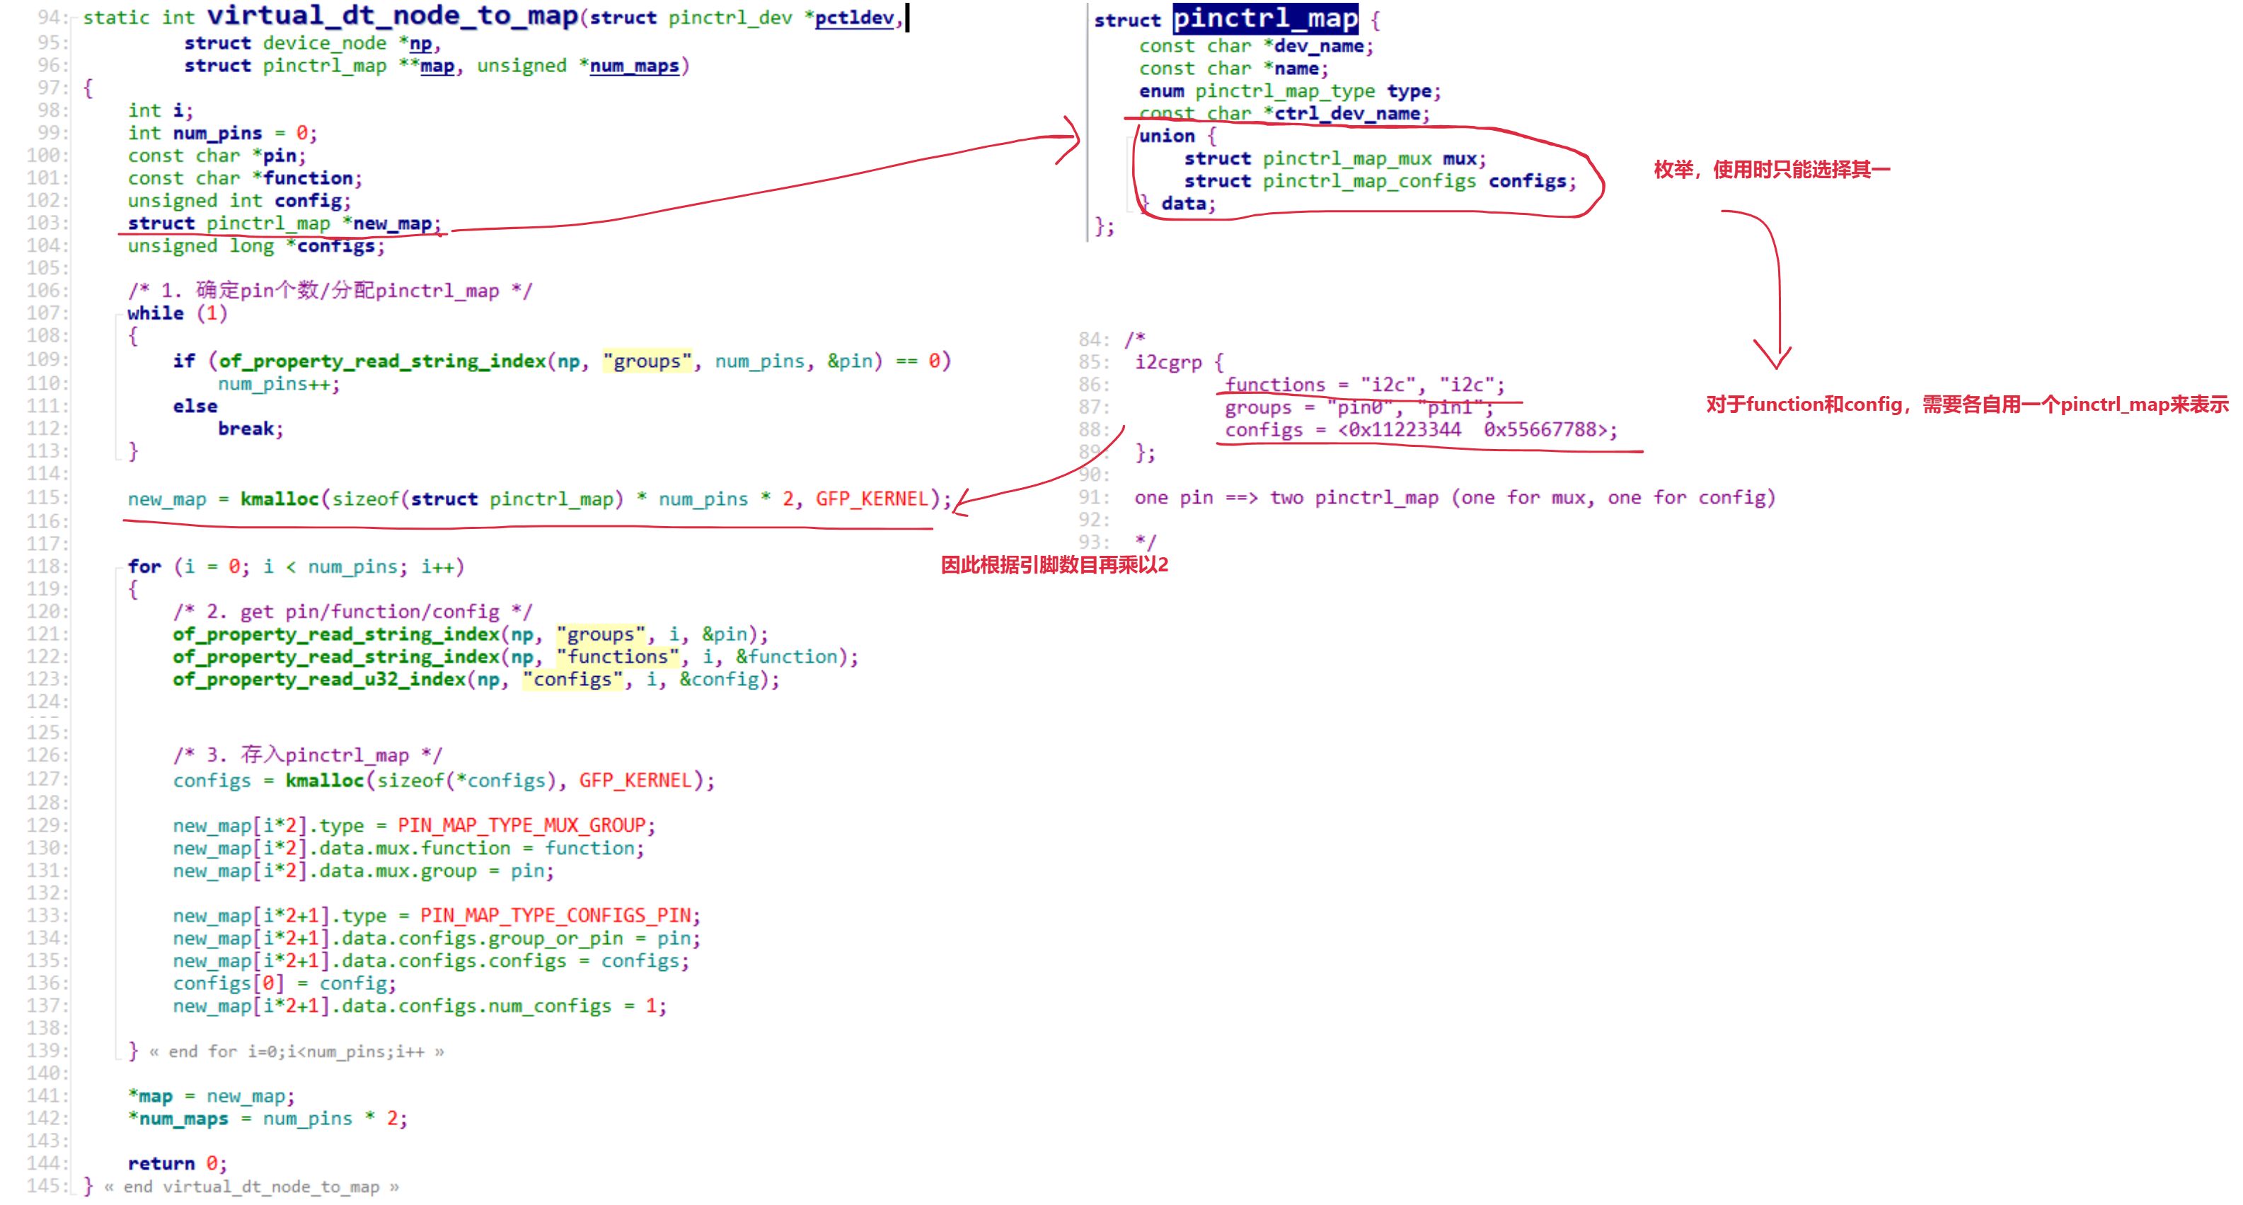Click 'return 0;' on line 144
Viewport: 2243px width, 1205px height.
[178, 1163]
